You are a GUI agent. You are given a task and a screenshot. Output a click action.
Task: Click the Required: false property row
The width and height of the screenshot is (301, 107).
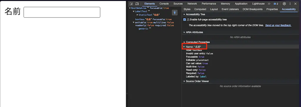(195, 73)
